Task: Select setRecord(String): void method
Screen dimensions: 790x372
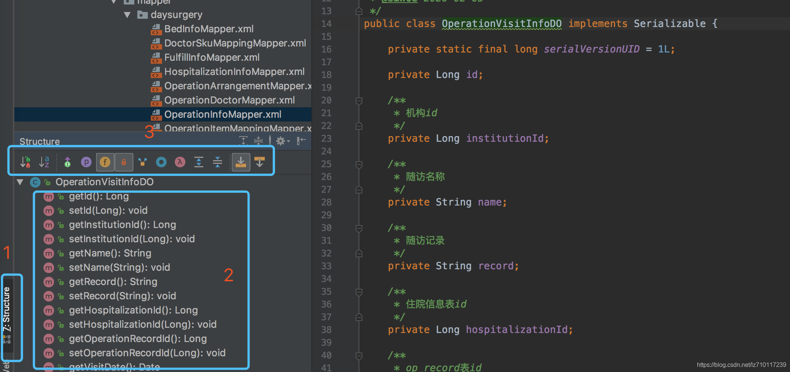Action: [x=122, y=296]
